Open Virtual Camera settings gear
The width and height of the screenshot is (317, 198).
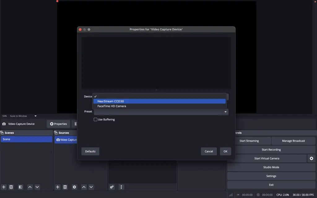click(x=311, y=158)
